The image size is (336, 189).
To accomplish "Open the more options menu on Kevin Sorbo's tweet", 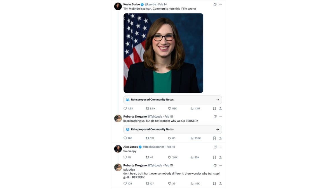I will point(220,5).
